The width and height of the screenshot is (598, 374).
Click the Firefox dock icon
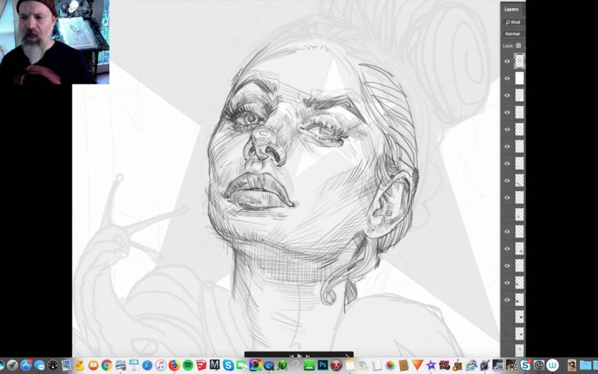pyautogui.click(x=174, y=365)
